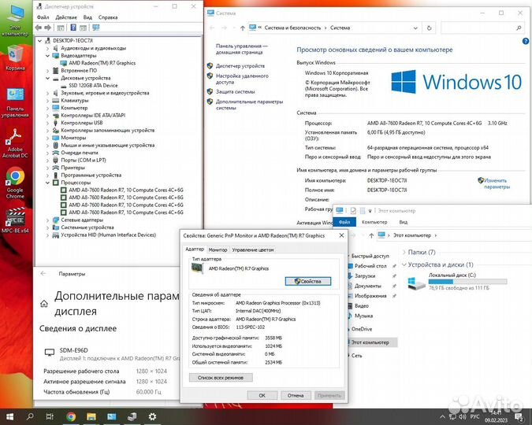Open File Explorer from the taskbar

91,416
